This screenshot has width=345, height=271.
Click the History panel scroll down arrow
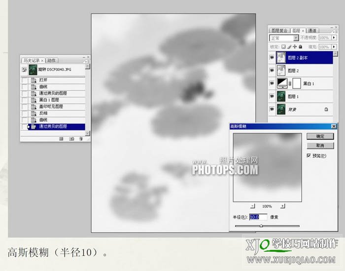point(88,133)
